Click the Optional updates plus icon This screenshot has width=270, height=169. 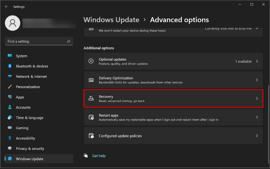(x=91, y=61)
